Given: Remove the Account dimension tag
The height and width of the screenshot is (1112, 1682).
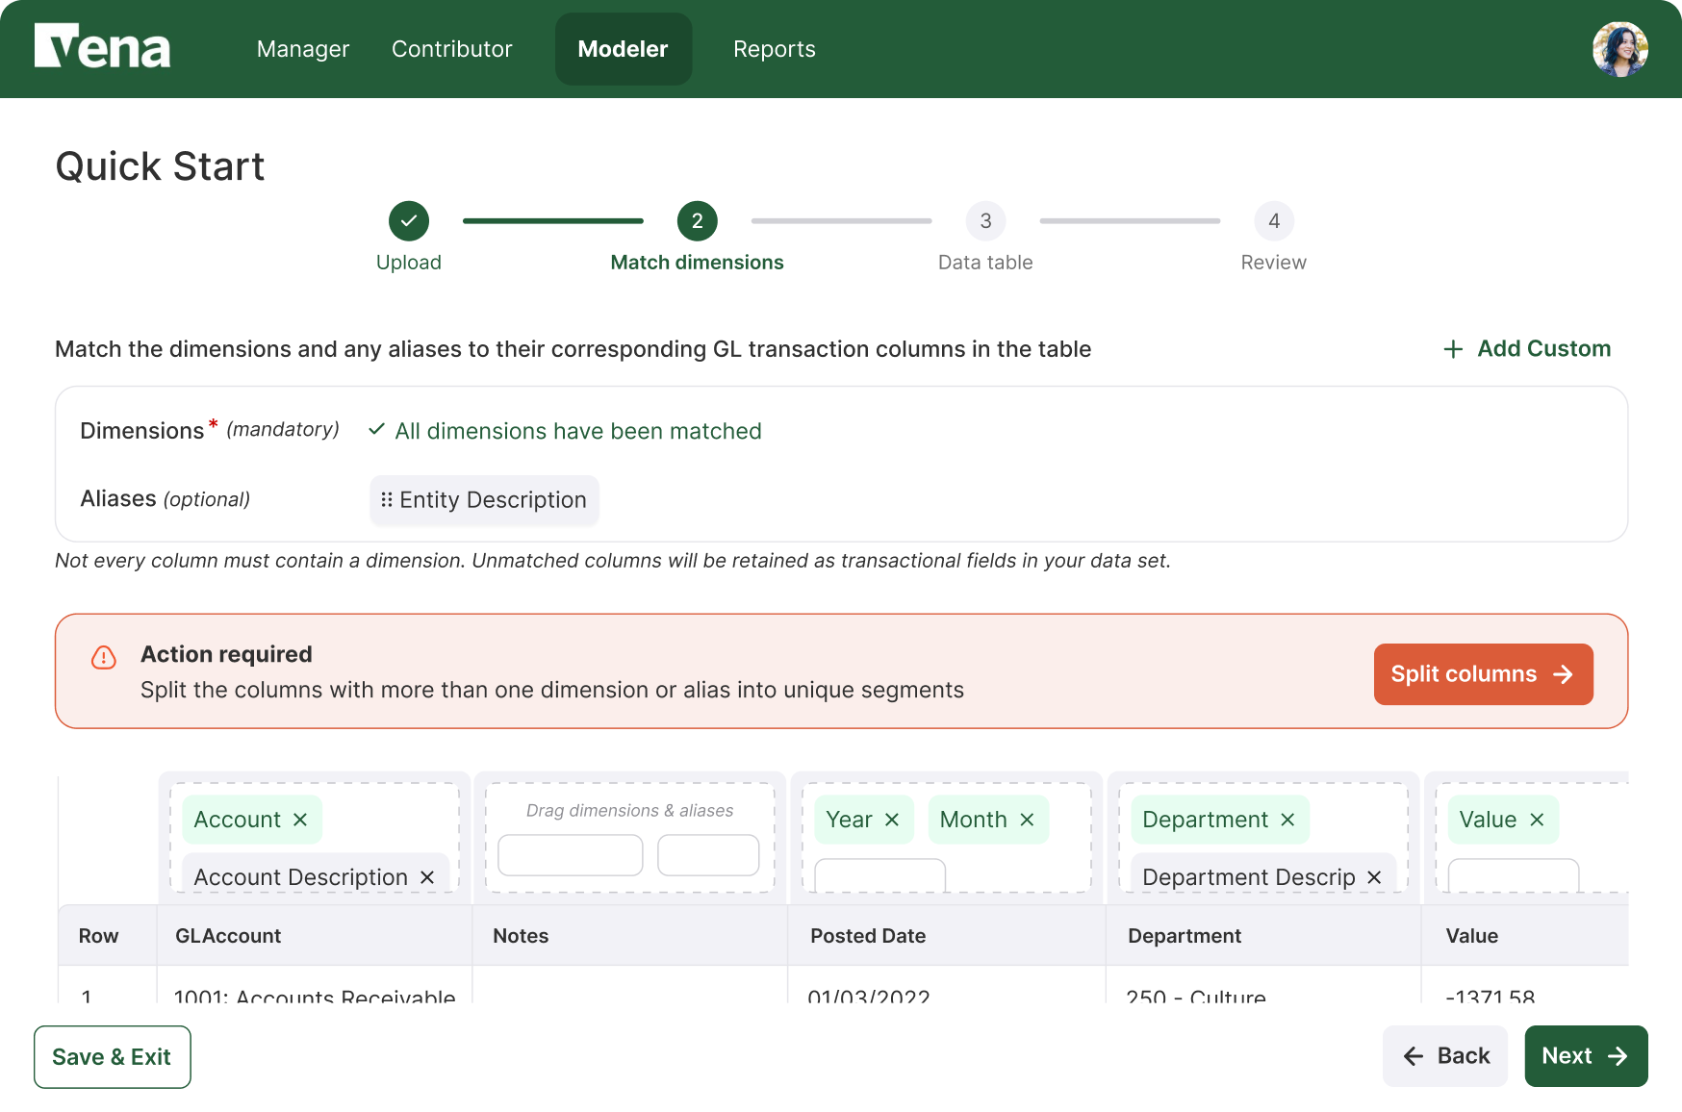Looking at the screenshot, I should coord(300,820).
